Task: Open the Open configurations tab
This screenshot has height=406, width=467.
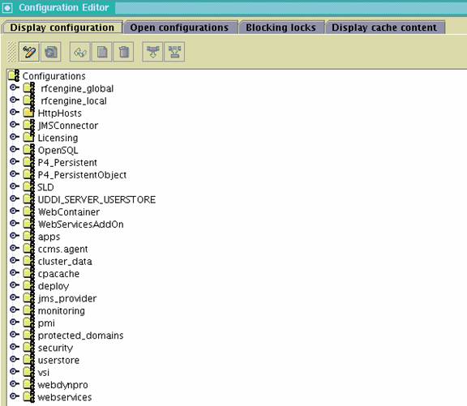Action: coord(179,28)
